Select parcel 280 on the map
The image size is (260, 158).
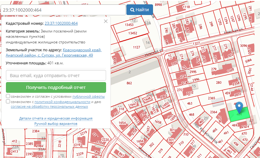[219, 82]
